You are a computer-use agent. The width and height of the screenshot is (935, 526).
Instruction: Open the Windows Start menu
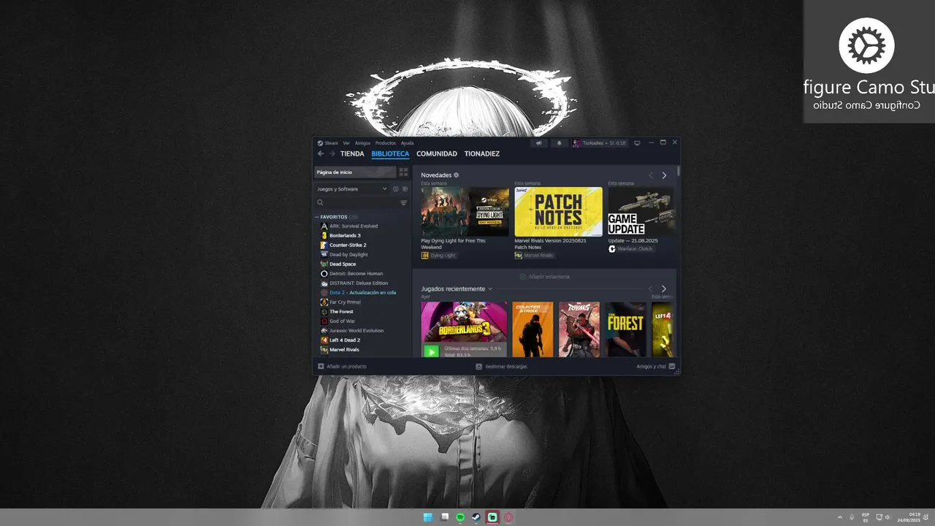[428, 517]
